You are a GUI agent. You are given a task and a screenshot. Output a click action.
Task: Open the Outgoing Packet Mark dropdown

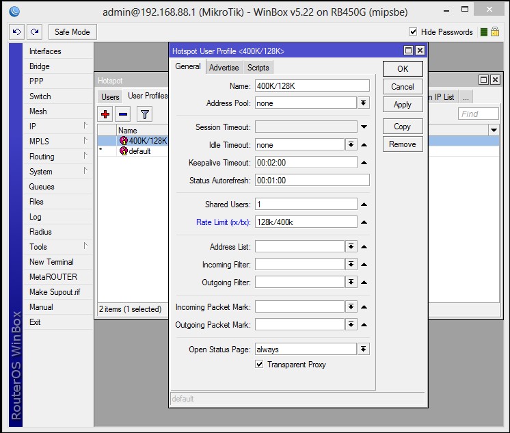[x=351, y=324]
